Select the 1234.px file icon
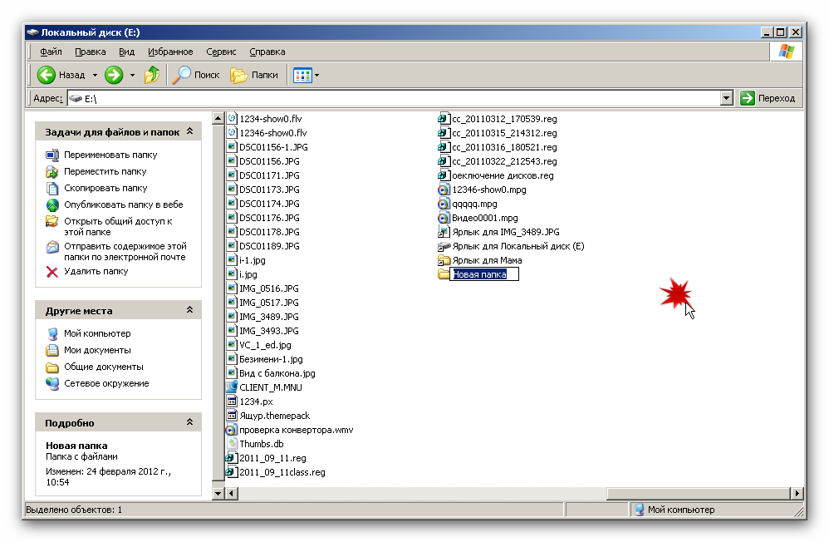Image resolution: width=829 pixels, height=542 pixels. 232,402
